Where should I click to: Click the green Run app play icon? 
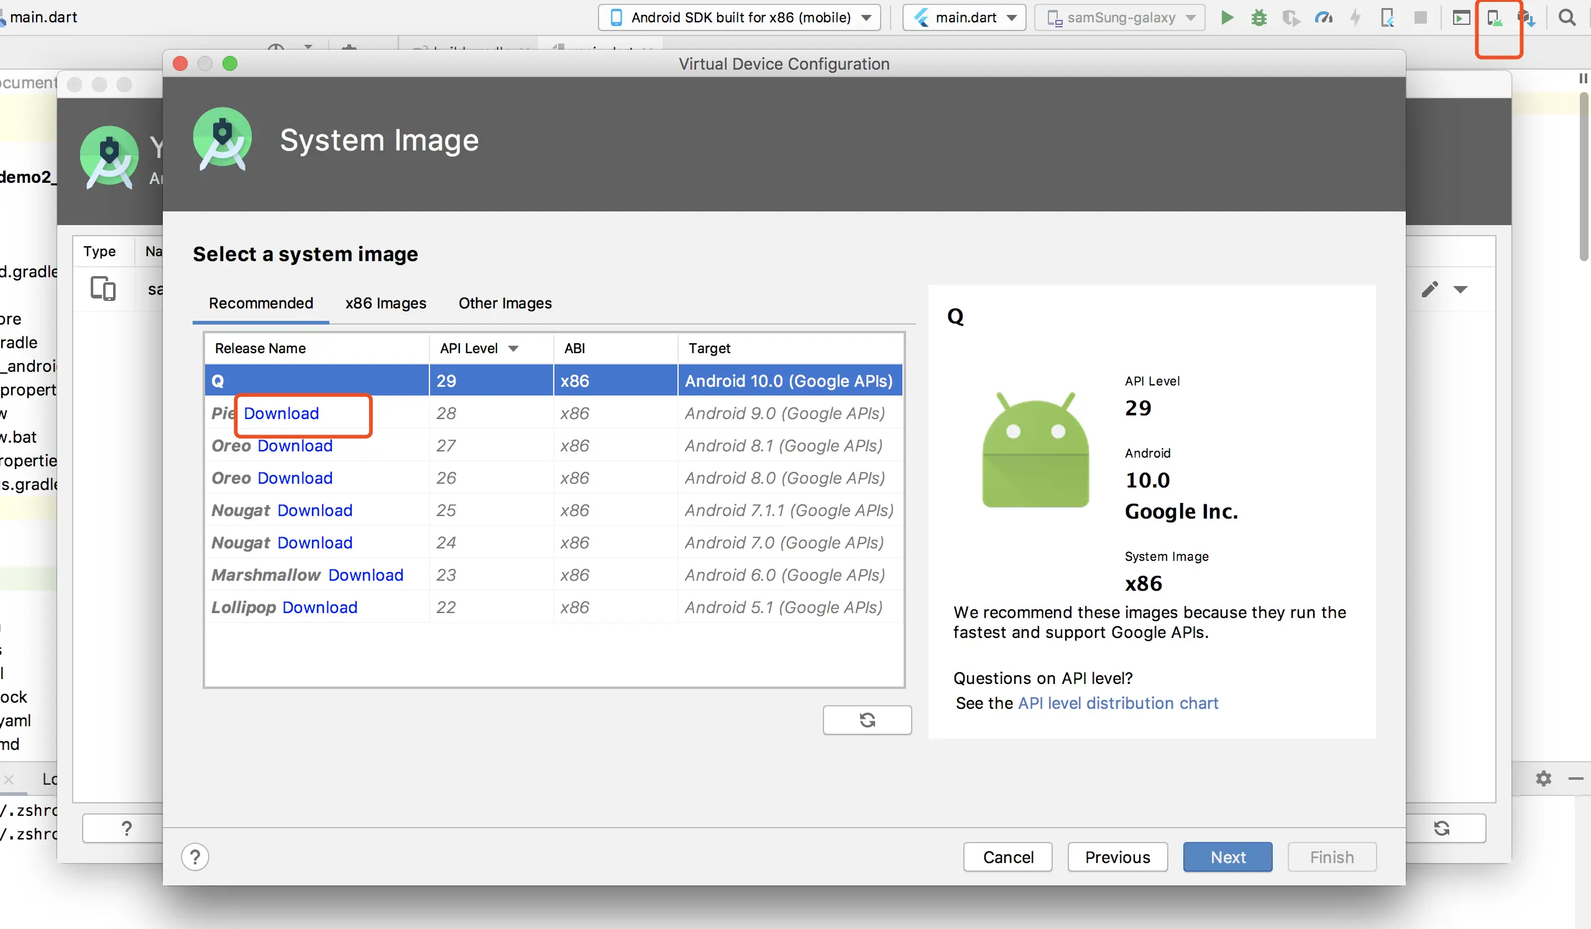click(x=1227, y=17)
